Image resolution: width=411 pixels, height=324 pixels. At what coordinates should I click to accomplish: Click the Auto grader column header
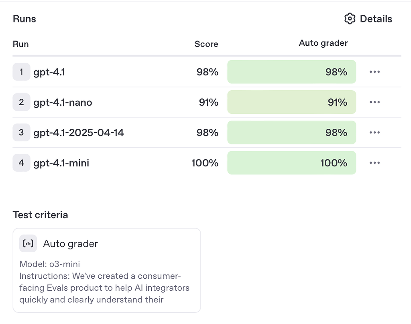(323, 43)
